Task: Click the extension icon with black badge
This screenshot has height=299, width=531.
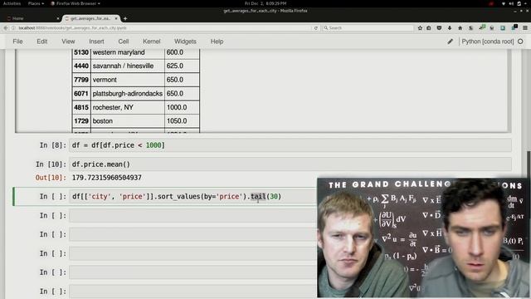Action: tap(514, 27)
